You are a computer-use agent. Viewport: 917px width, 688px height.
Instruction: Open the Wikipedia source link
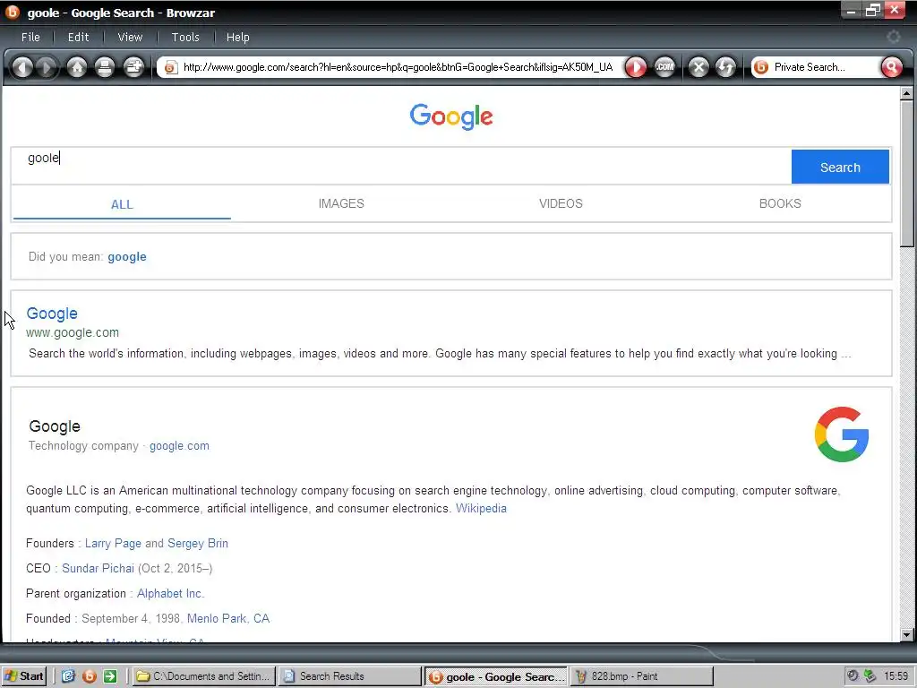[481, 509]
